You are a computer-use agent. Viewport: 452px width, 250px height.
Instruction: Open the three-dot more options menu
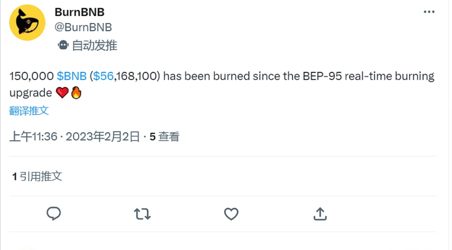coord(429,12)
